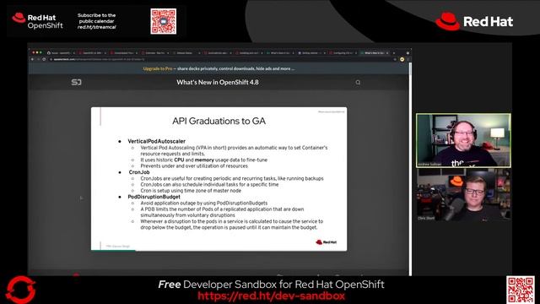This screenshot has width=540, height=304.
Task: Select Andrew Sullivan's video thumbnail
Action: 463,141
